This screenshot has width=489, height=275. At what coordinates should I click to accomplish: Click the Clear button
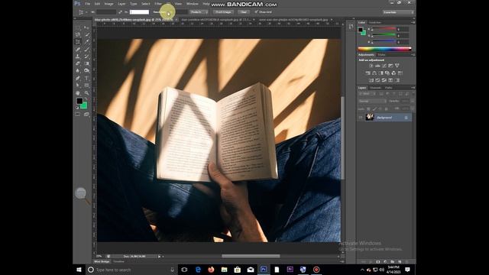(244, 12)
